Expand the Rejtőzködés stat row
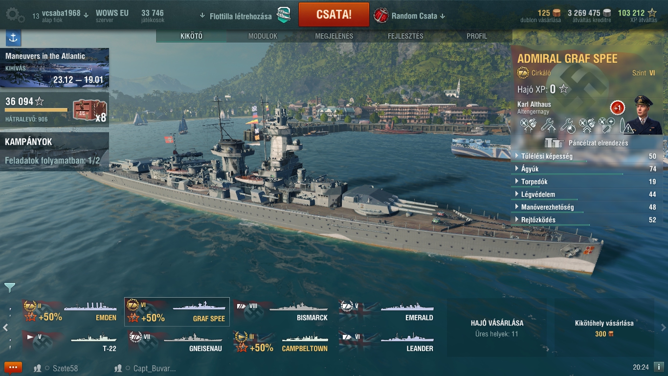This screenshot has height=376, width=668. [x=586, y=220]
